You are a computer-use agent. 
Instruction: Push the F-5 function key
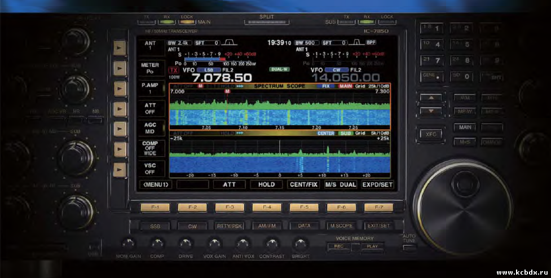[x=304, y=208]
